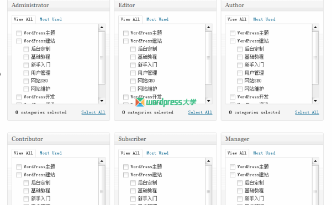Image resolution: width=332 pixels, height=205 pixels.
Task: Click Select All link for Administrator
Action: (93, 112)
